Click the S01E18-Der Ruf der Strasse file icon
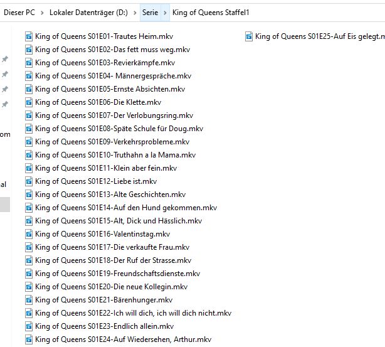 click(29, 260)
